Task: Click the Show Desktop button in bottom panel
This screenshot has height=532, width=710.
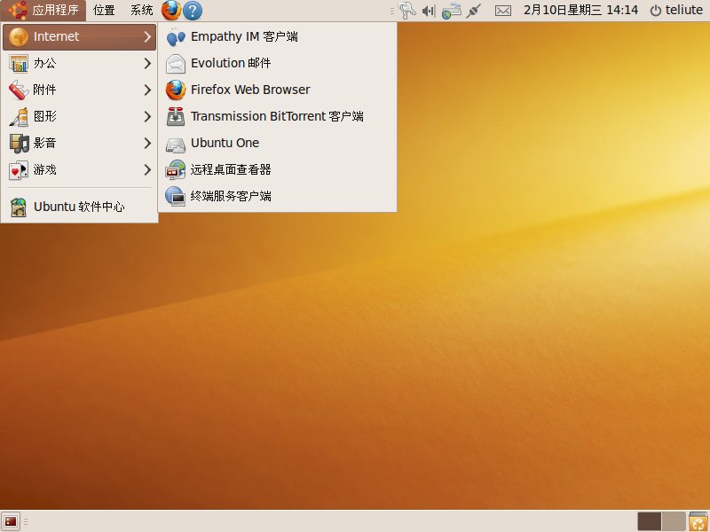Action: point(11,521)
